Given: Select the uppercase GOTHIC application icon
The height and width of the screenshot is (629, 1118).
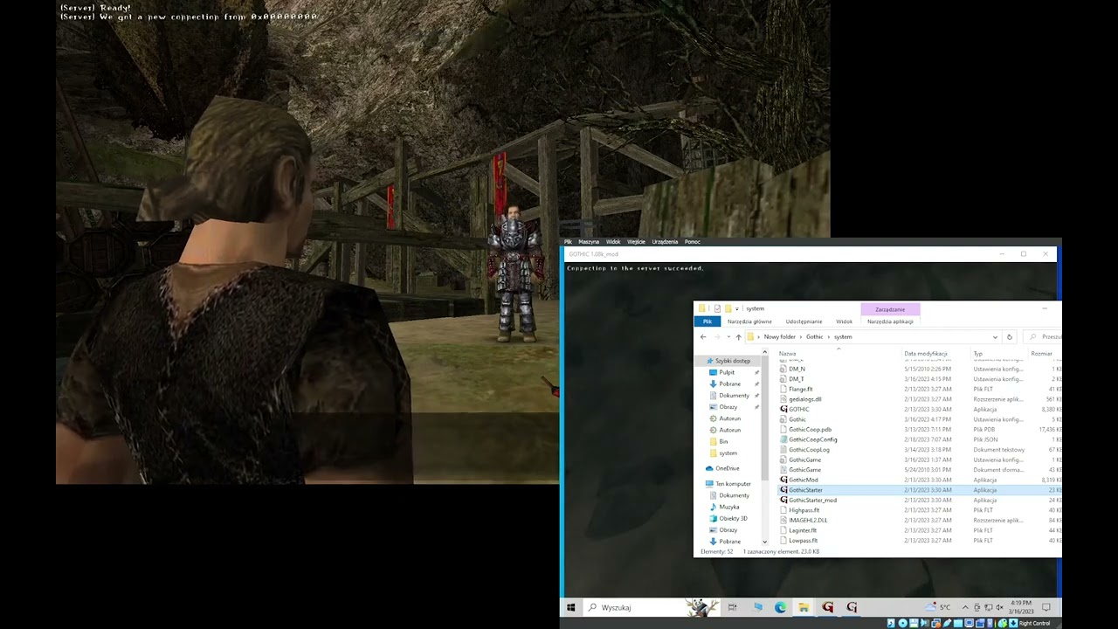Looking at the screenshot, I should pyautogui.click(x=783, y=409).
